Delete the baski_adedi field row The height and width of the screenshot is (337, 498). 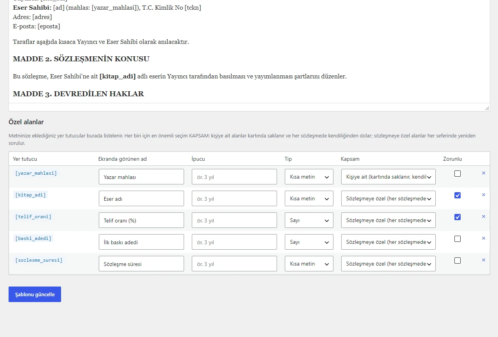[x=484, y=238]
